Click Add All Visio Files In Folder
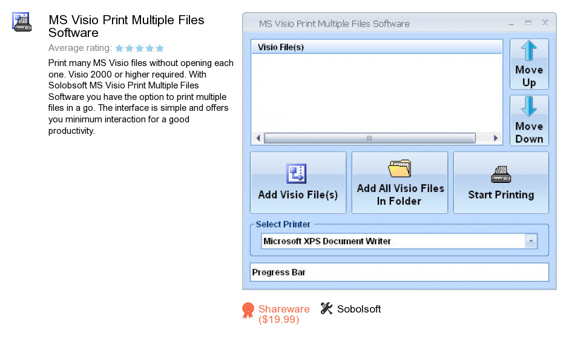The width and height of the screenshot is (569, 341). tap(400, 182)
